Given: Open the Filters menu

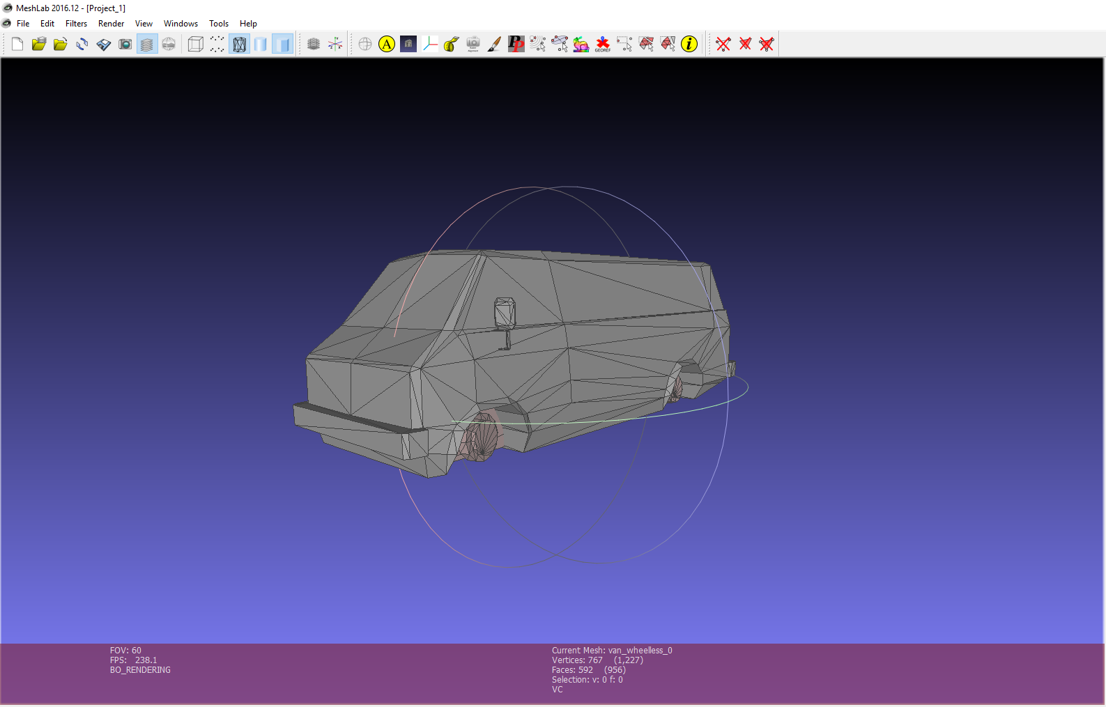Looking at the screenshot, I should pyautogui.click(x=76, y=24).
